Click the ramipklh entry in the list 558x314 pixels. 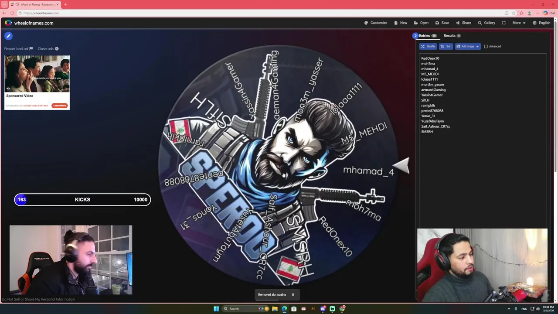(x=428, y=106)
